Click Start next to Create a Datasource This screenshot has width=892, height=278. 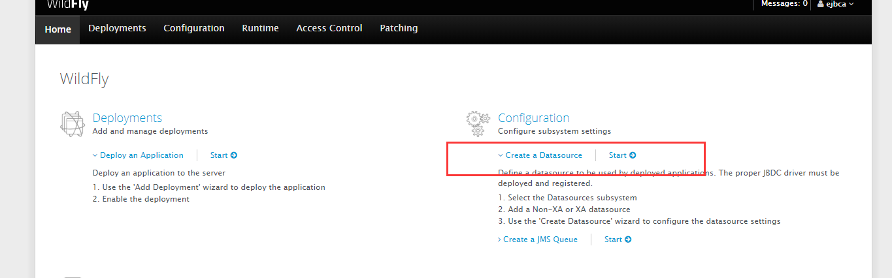click(x=622, y=155)
